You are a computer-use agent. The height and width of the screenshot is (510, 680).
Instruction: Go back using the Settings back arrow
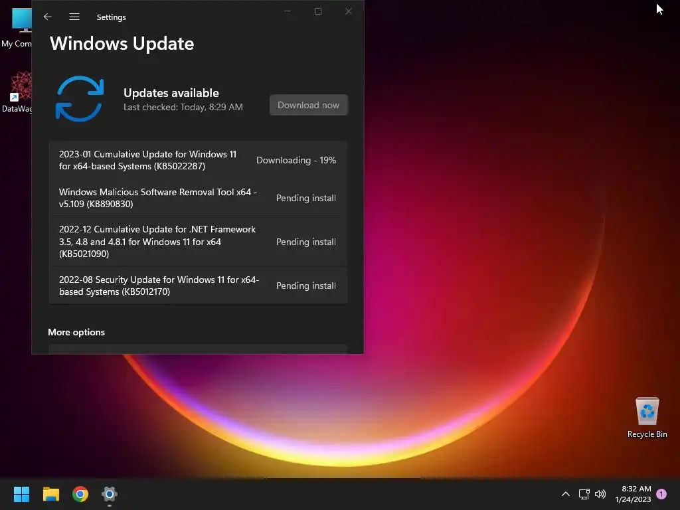pos(48,17)
